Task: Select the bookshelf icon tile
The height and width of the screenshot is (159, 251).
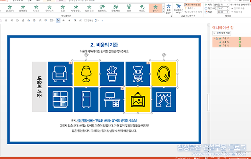Action: [x=60, y=99]
